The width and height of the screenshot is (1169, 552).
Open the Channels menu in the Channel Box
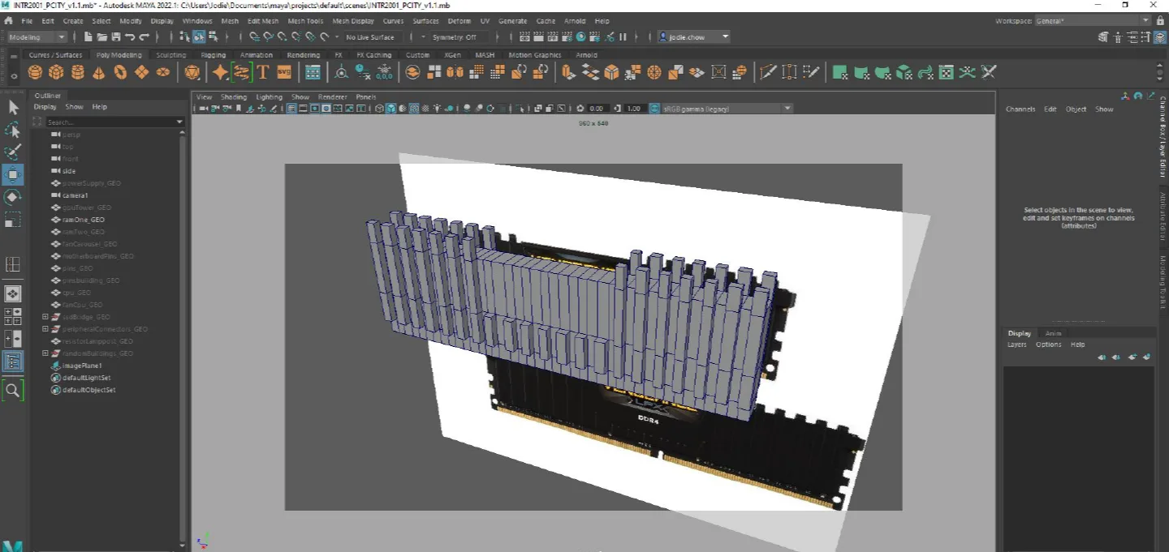tap(1020, 109)
